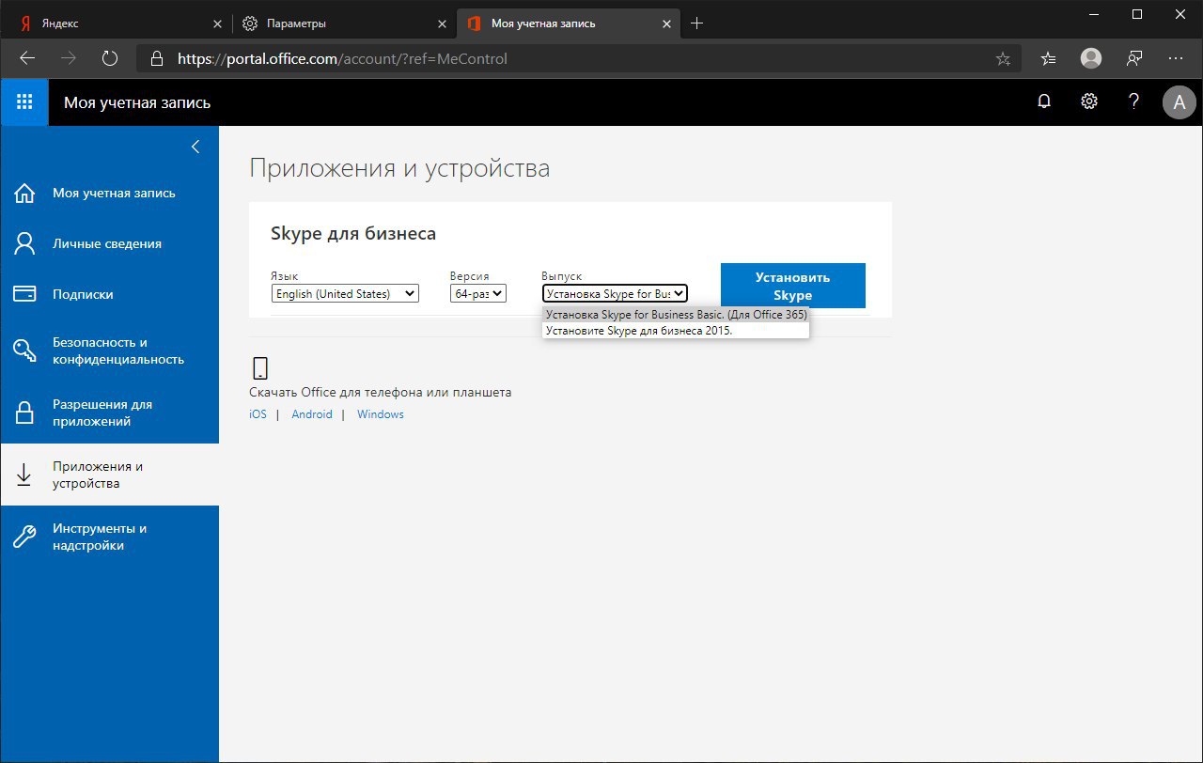Choose Установка Skype for Business Basic option

click(x=676, y=315)
